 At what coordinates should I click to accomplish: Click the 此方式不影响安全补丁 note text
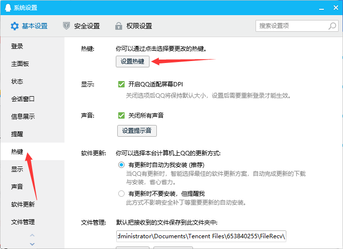(x=186, y=203)
